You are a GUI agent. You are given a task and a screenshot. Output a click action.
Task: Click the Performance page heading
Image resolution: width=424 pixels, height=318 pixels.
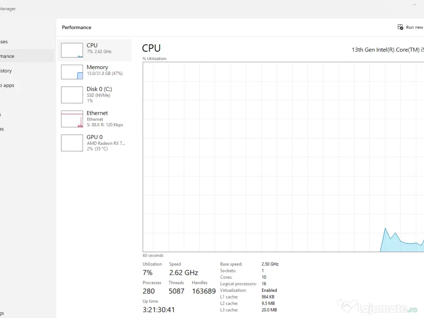coord(77,27)
